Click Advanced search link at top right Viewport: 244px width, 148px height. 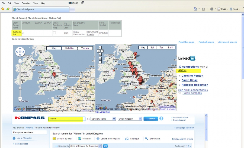coord(227,42)
